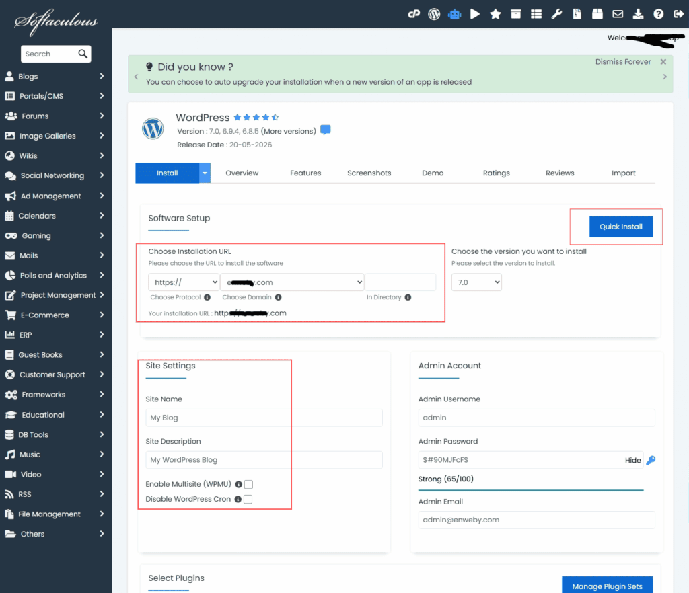Open the email settings envelope icon

[x=618, y=15]
